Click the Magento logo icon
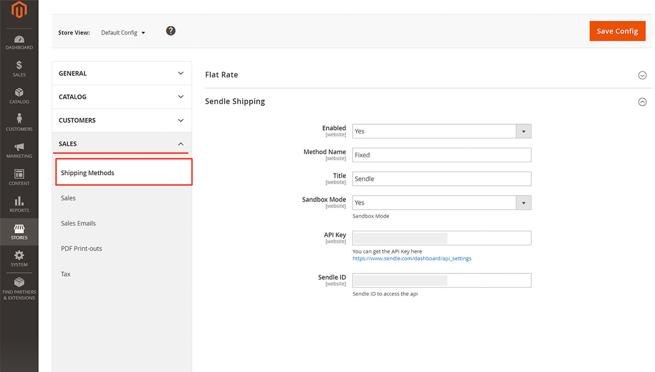The height and width of the screenshot is (372, 655). (x=19, y=10)
